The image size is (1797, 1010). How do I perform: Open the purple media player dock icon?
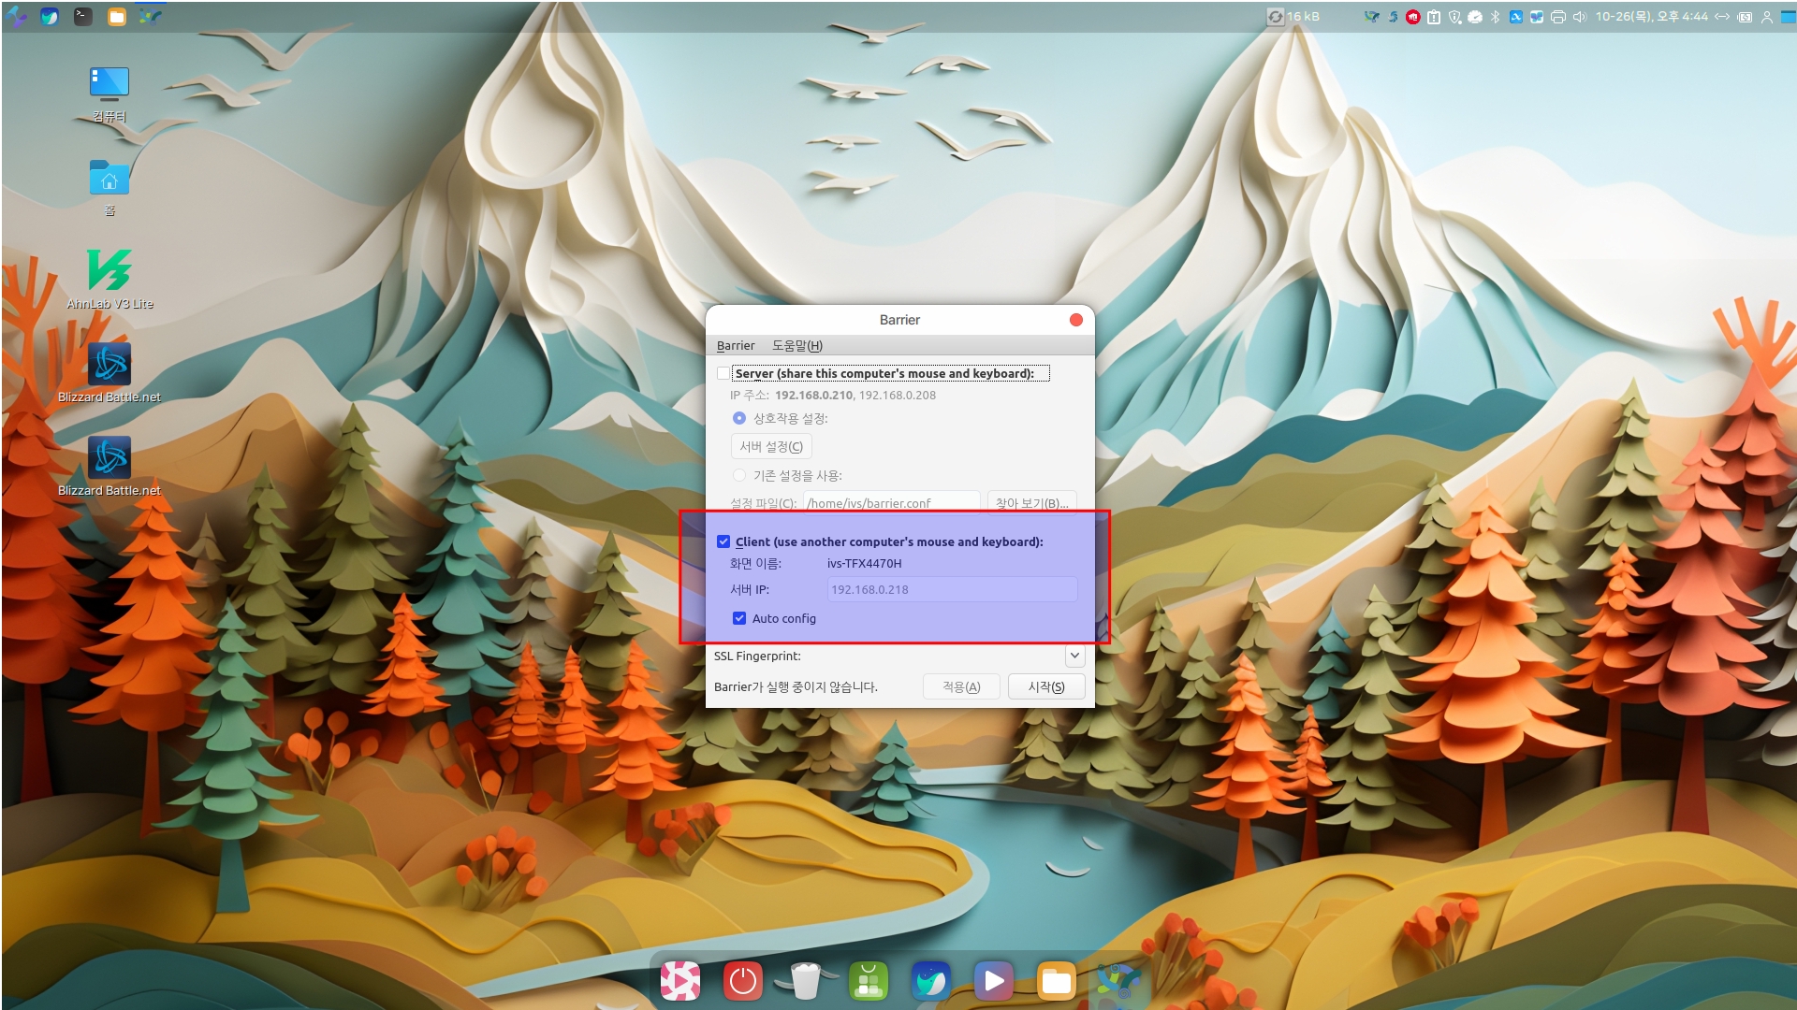pos(993,981)
